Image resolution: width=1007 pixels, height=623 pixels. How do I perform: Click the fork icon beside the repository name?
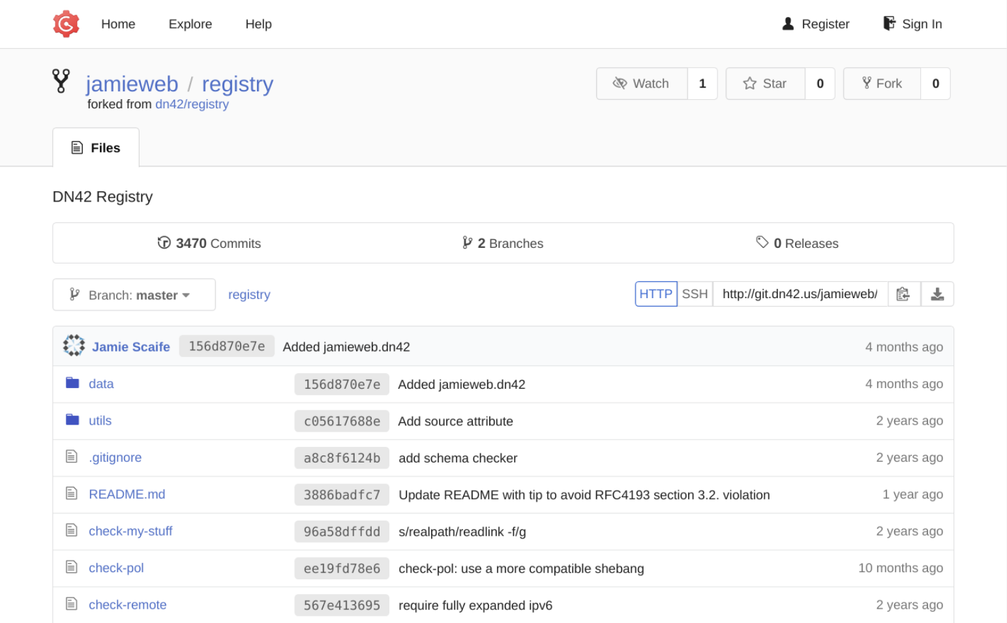pos(61,82)
